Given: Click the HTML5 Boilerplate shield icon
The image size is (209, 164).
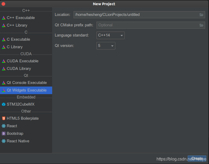Looking at the screenshot, I should click(x=4, y=118).
